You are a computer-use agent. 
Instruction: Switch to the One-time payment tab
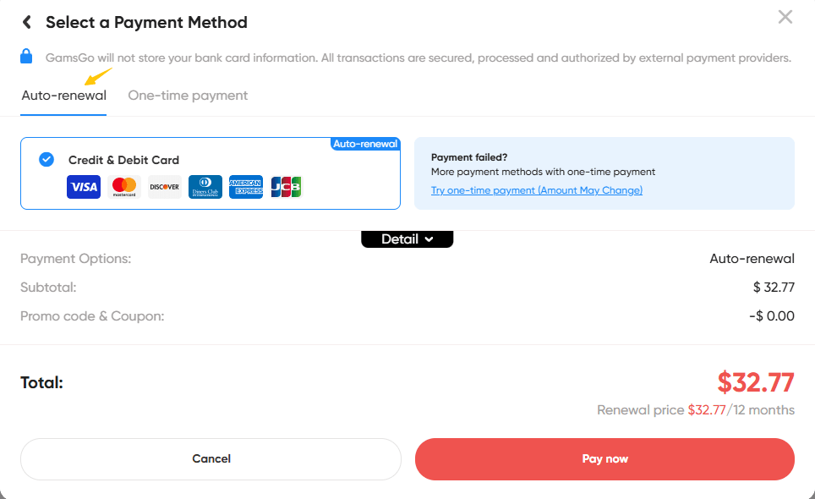pyautogui.click(x=188, y=96)
